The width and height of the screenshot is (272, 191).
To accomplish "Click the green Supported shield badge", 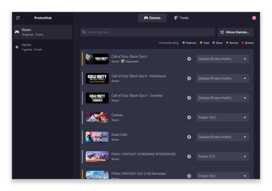I will tap(122, 61).
